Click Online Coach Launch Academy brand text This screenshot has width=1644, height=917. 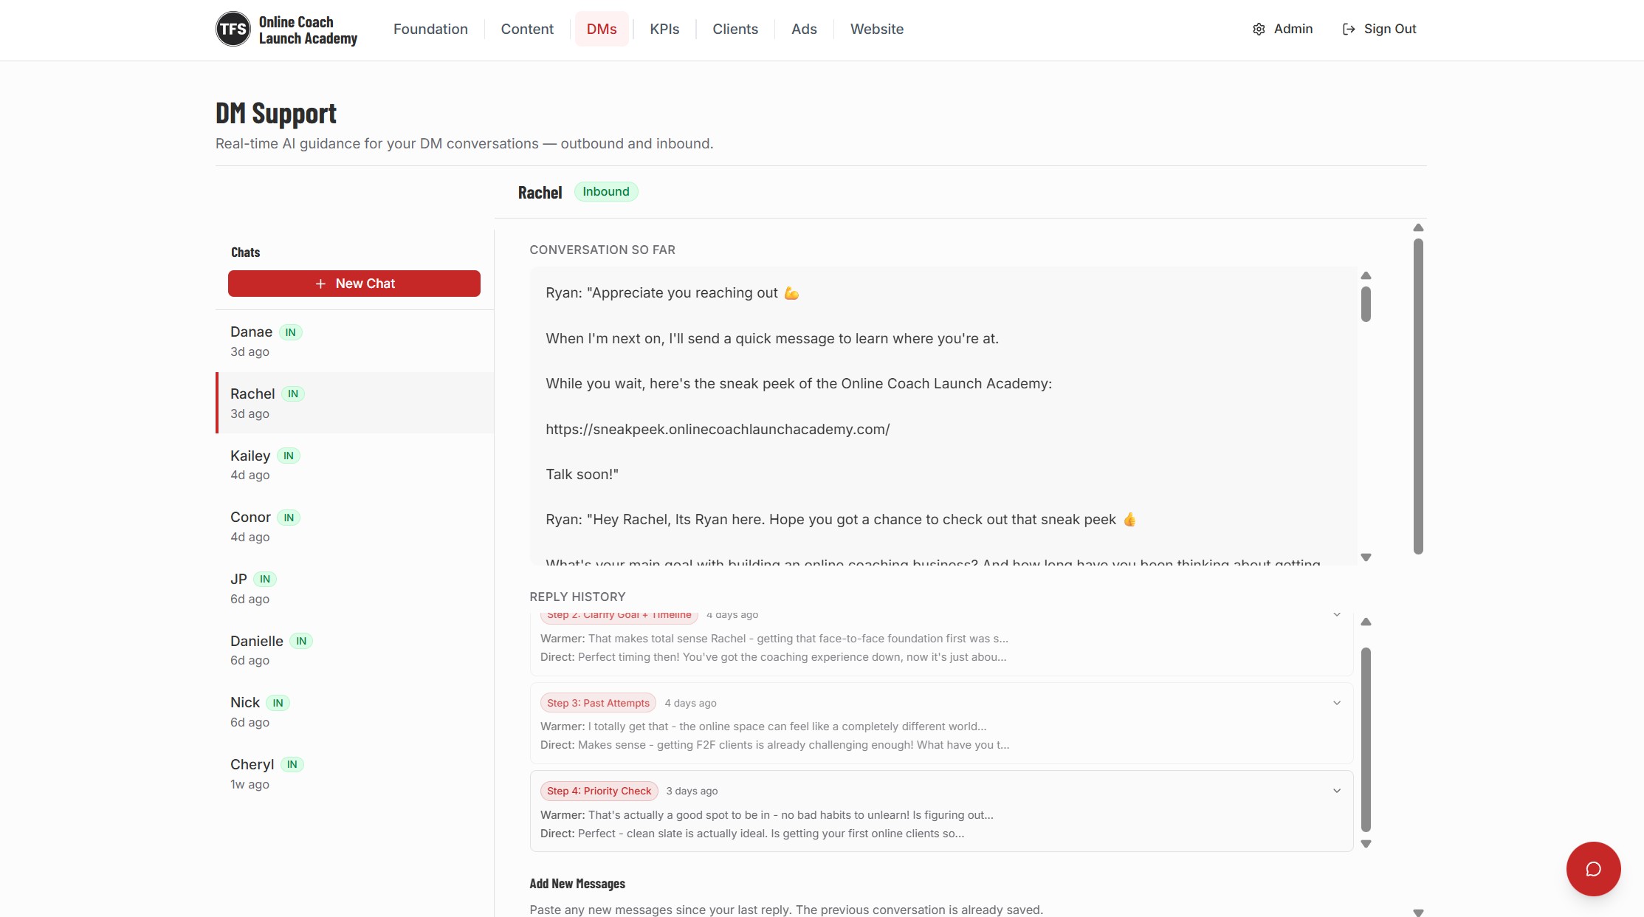[308, 30]
